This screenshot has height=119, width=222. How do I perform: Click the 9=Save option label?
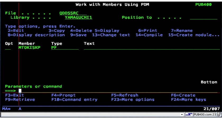78,35
